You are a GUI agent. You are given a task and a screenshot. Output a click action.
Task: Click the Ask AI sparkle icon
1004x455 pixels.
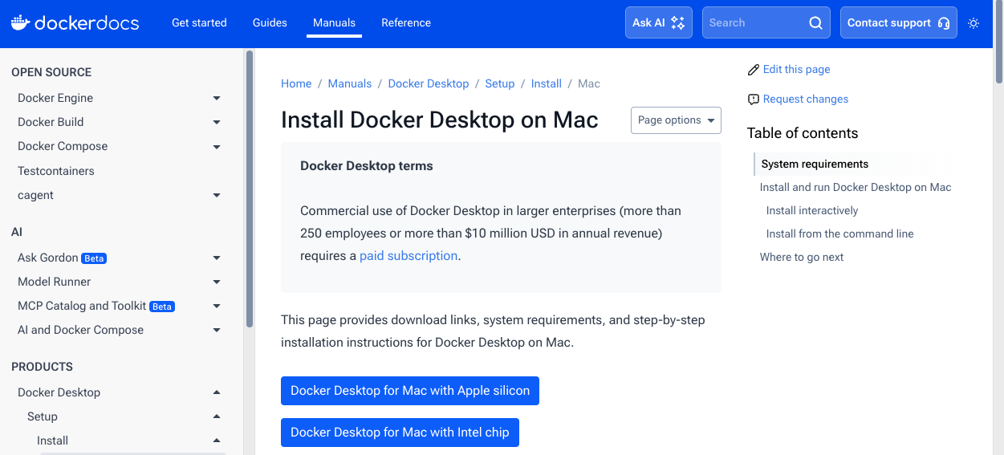(x=678, y=22)
